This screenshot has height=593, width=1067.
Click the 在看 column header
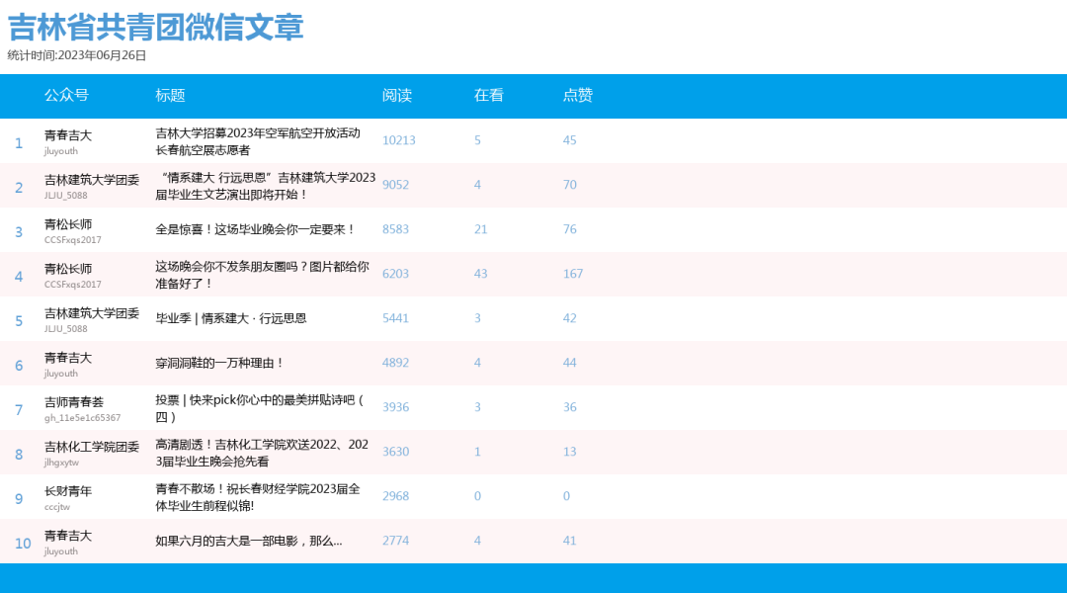click(489, 95)
